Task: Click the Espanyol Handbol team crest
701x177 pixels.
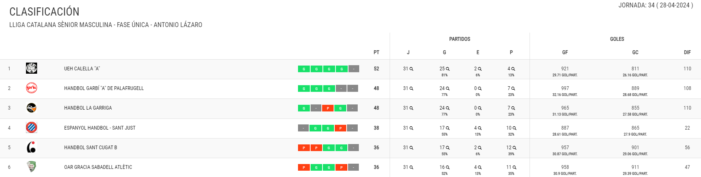Action: coord(32,127)
